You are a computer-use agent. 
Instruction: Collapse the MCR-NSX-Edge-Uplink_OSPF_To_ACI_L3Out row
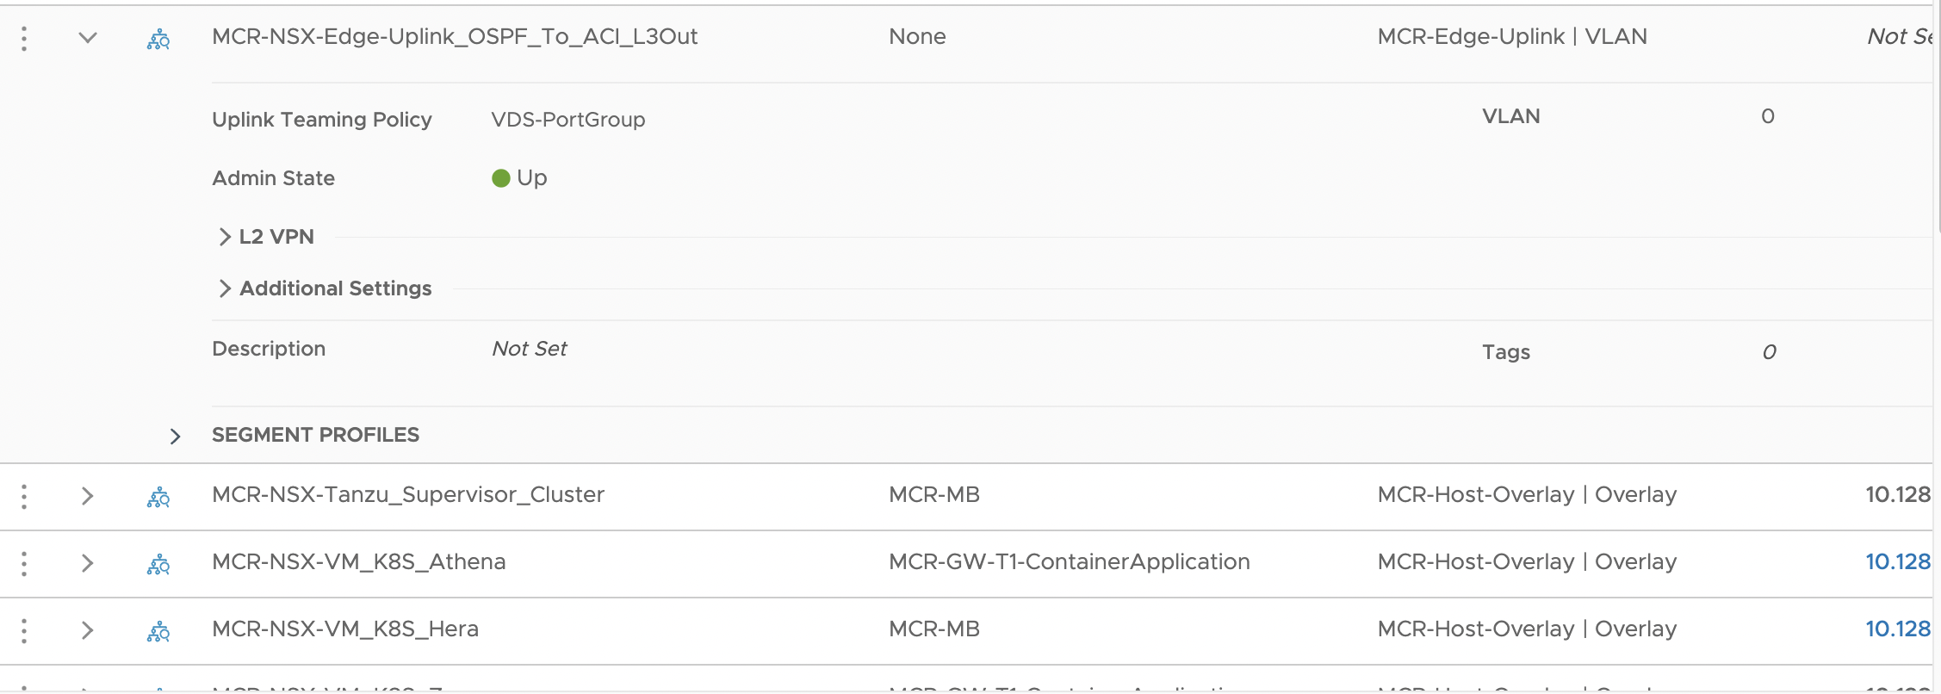[x=88, y=38]
